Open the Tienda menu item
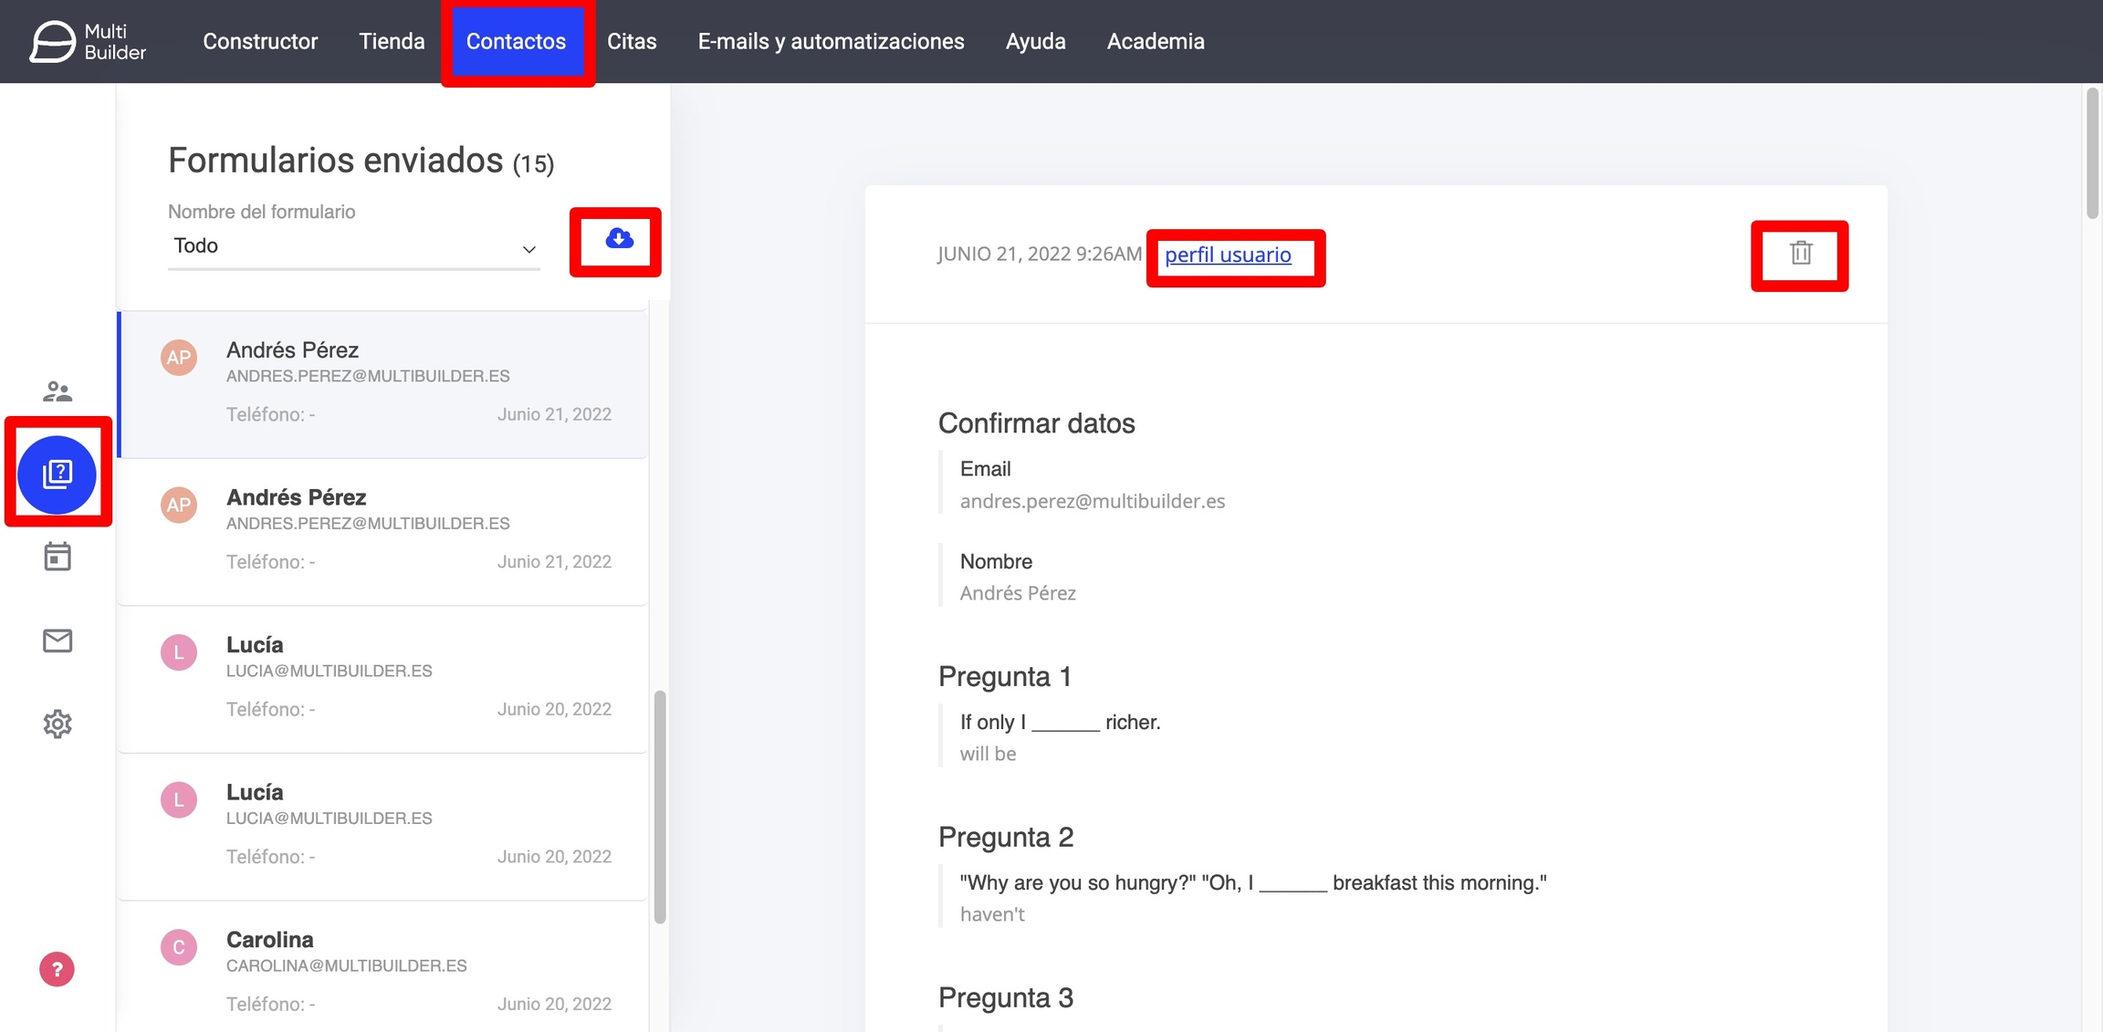The height and width of the screenshot is (1032, 2103). coord(392,41)
